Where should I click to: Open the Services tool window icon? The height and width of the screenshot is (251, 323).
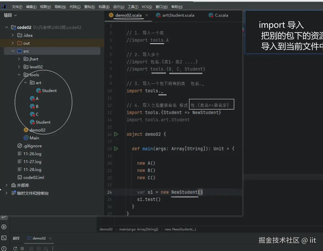pos(4,227)
